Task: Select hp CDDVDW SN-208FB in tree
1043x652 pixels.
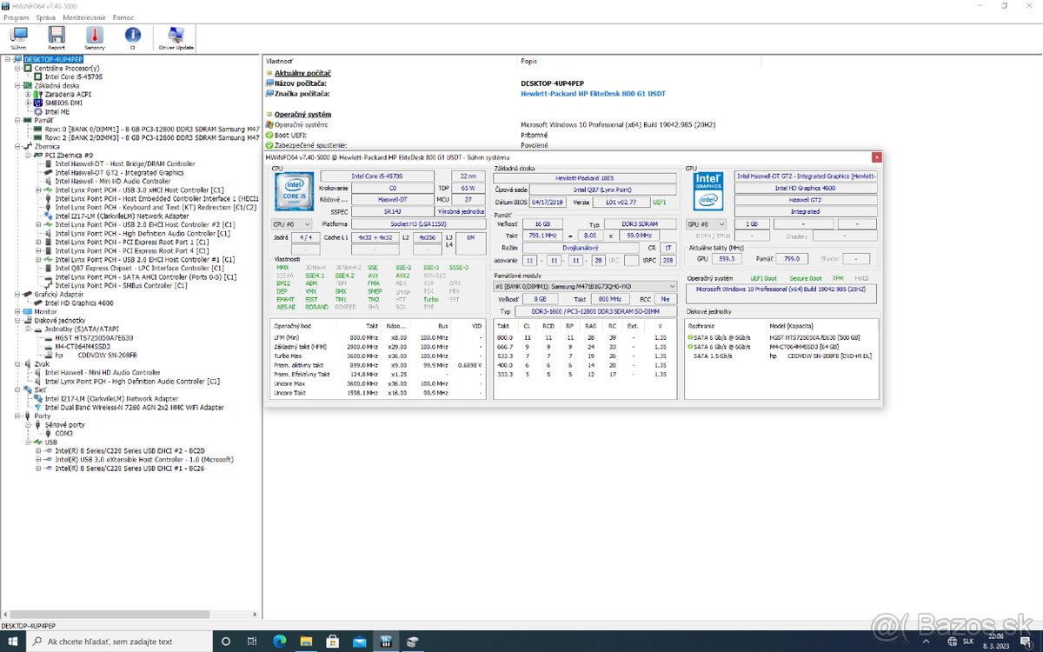Action: point(96,355)
